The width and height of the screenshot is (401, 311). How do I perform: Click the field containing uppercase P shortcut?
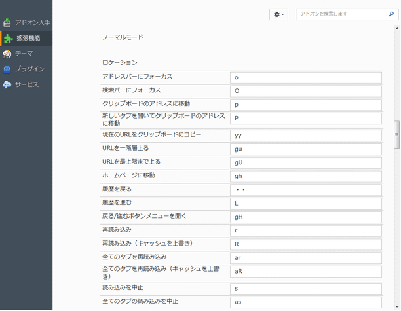[306, 119]
